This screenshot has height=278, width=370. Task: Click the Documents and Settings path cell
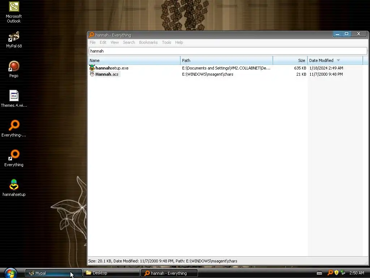[226, 68]
